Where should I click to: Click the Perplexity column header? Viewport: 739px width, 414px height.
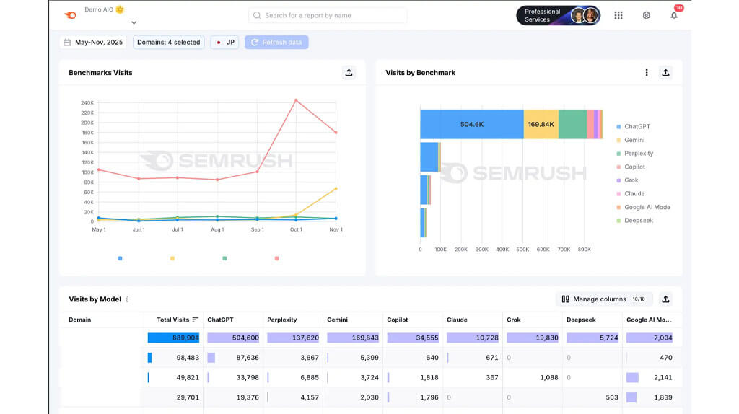(281, 320)
